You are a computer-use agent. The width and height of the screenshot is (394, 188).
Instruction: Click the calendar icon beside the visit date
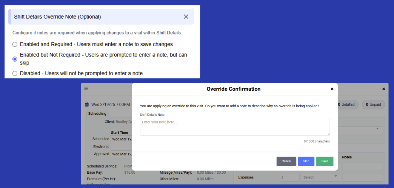click(87, 104)
